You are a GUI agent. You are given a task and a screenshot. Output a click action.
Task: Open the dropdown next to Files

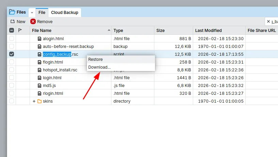point(32,13)
